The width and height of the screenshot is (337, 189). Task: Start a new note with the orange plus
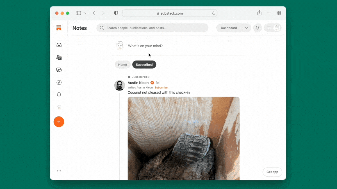pyautogui.click(x=59, y=122)
